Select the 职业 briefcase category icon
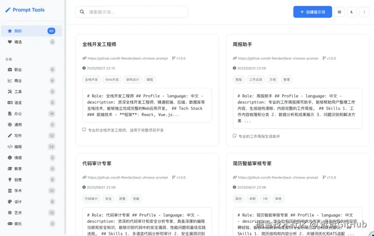The height and width of the screenshot is (236, 374). point(10,69)
